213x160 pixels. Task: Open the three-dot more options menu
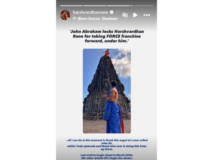point(147,15)
